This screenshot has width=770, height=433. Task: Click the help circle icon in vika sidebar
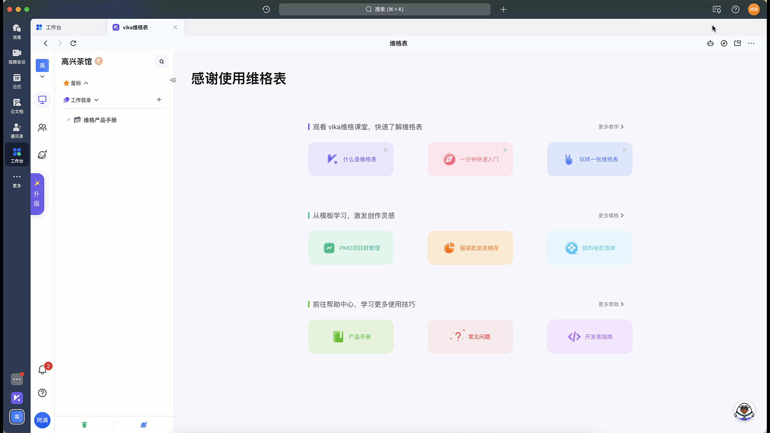[x=42, y=393]
